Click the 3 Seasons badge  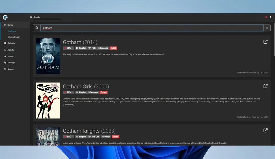point(93,92)
